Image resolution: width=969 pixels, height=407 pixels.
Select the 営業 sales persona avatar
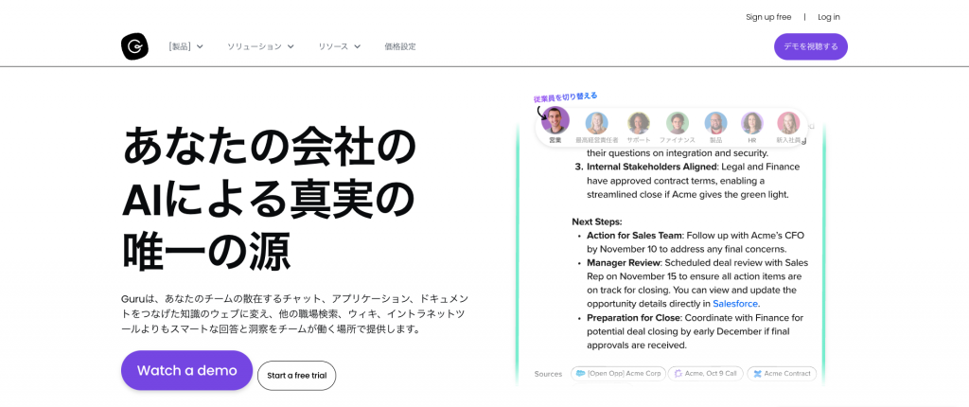(x=555, y=121)
